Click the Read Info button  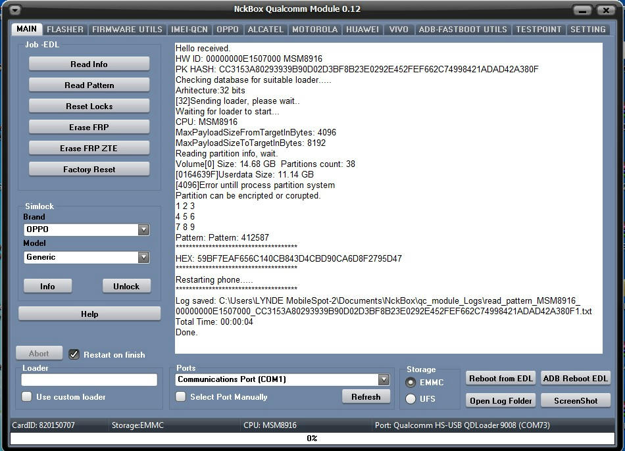[x=88, y=64]
